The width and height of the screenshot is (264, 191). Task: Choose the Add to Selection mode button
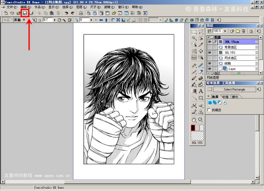[x=215, y=103]
